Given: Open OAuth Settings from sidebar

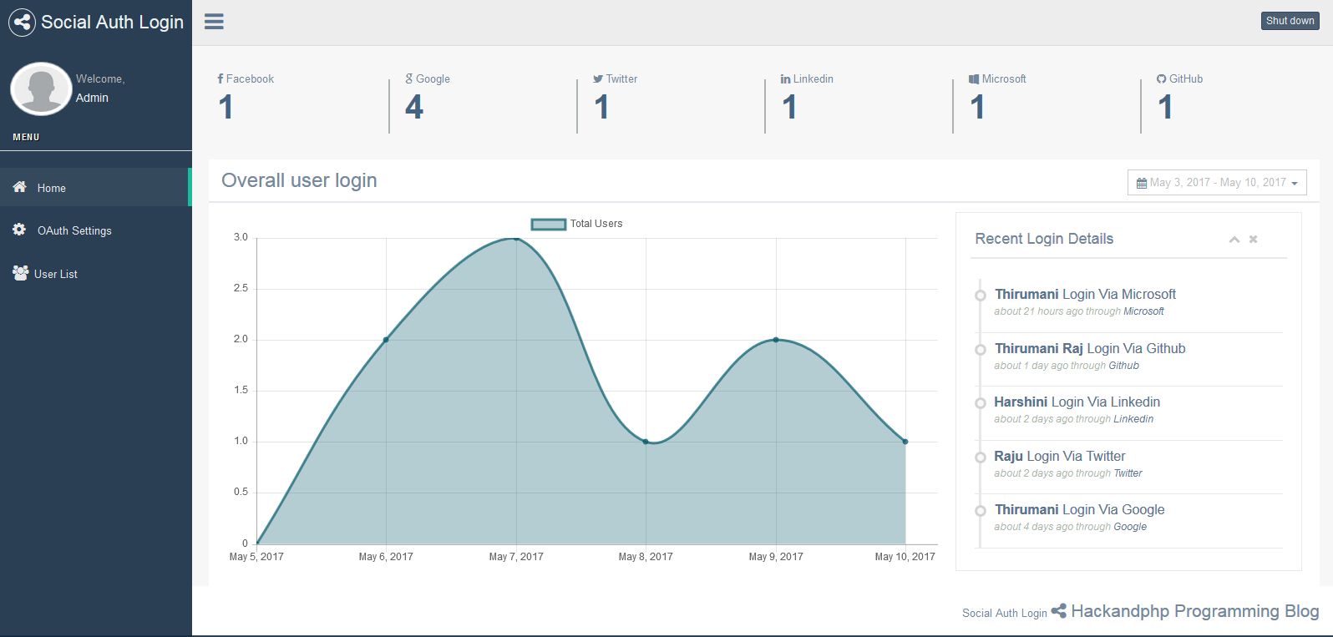Looking at the screenshot, I should click(x=73, y=230).
